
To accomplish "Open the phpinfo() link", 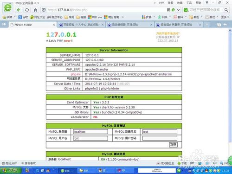I will (x=91, y=89).
